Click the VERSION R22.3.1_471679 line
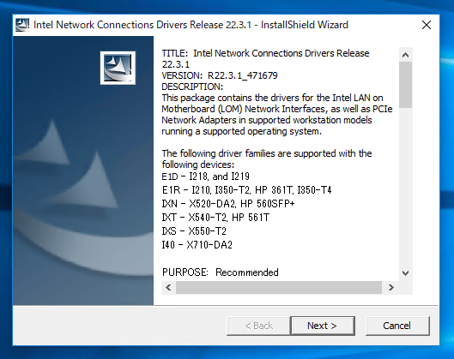This screenshot has height=359, width=454. click(x=220, y=75)
